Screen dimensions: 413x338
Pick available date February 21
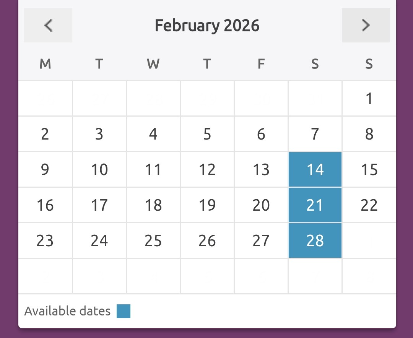point(315,205)
